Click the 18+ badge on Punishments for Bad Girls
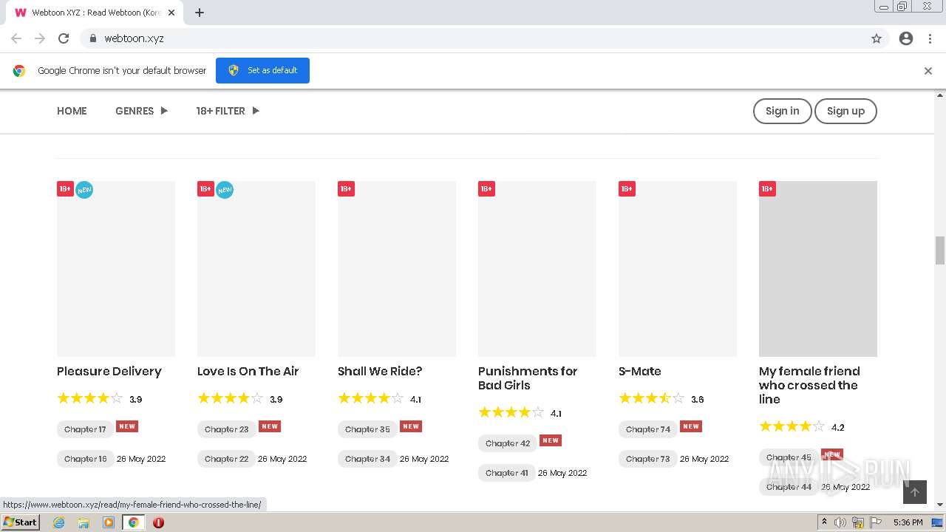This screenshot has width=946, height=532. click(x=486, y=189)
